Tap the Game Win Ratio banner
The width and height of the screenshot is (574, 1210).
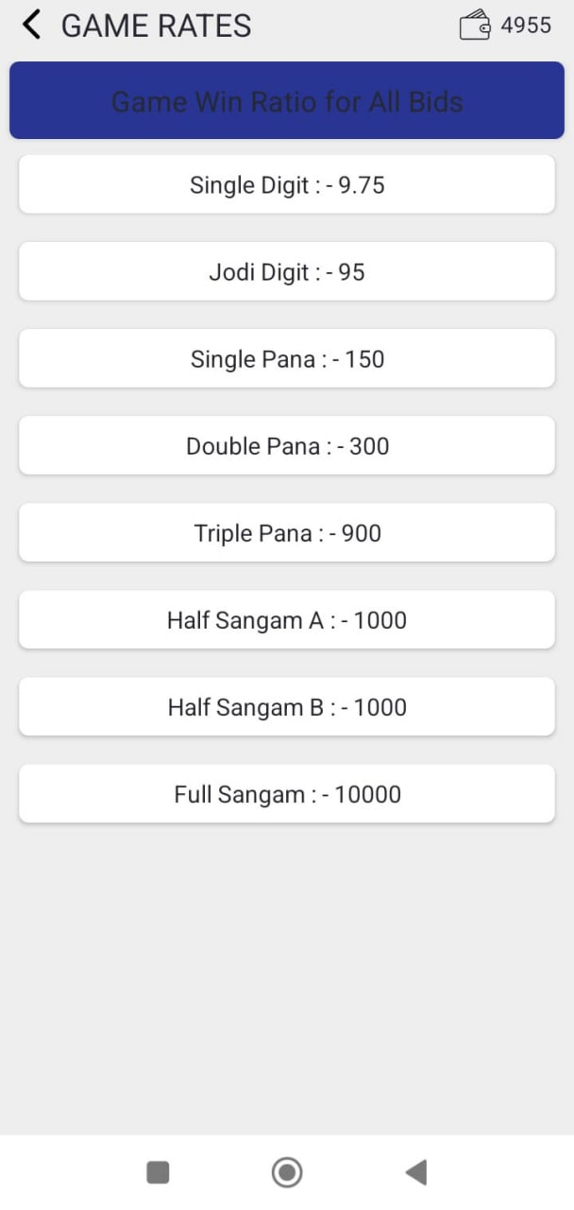(x=287, y=101)
